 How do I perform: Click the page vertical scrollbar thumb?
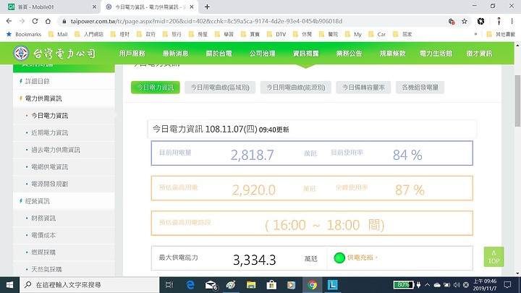point(517,101)
